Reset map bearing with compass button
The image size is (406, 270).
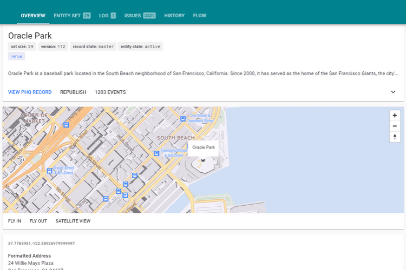click(395, 137)
